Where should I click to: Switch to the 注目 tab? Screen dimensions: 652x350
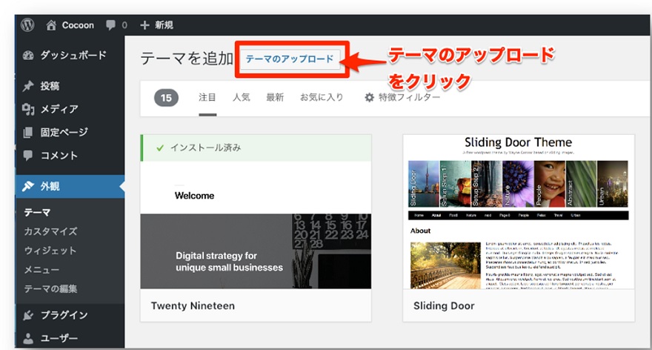point(207,98)
